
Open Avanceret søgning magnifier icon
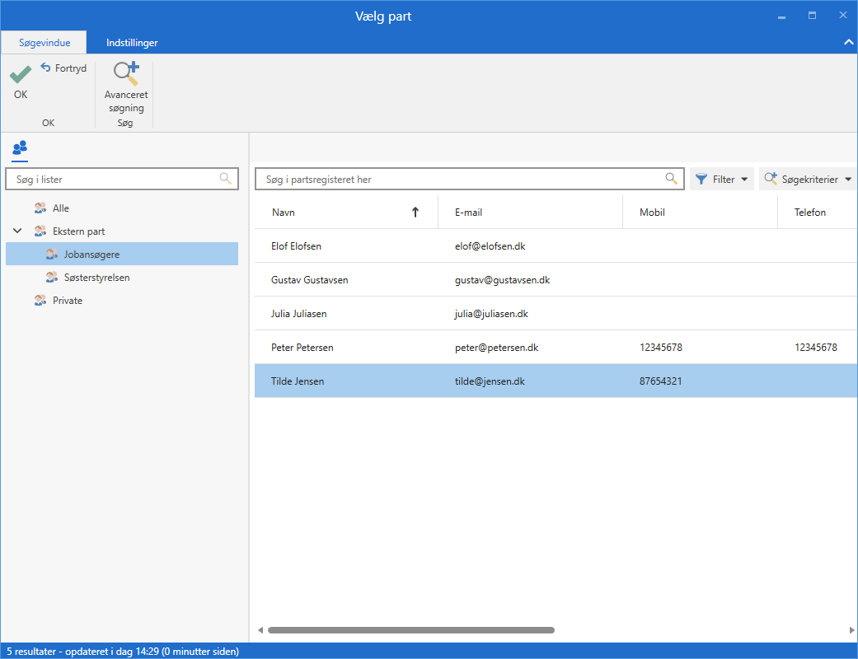click(x=126, y=73)
